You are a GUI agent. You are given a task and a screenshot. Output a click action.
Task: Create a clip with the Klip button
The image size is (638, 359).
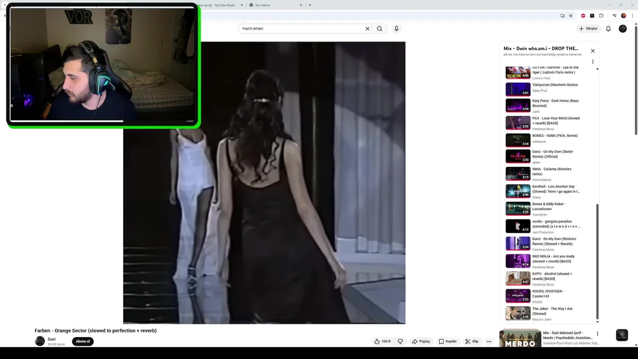[x=472, y=342]
